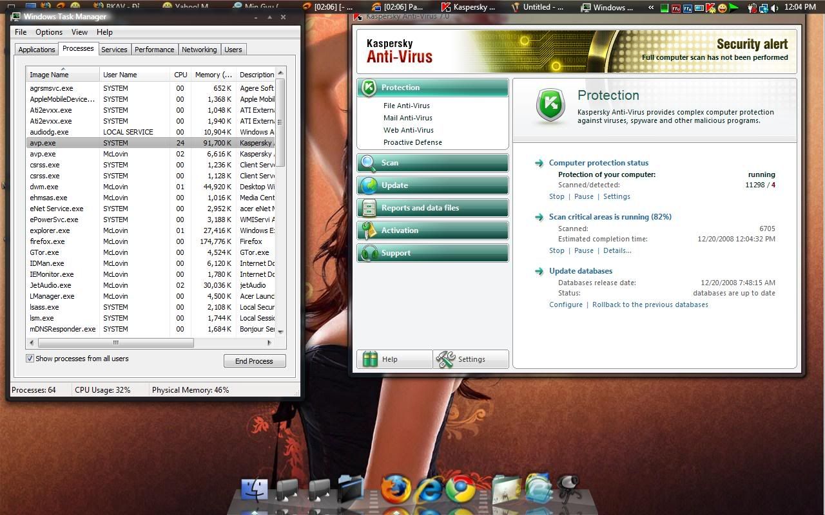Viewport: 825px width, 515px height.
Task: Click the 12:04 PM clock
Action: point(801,8)
